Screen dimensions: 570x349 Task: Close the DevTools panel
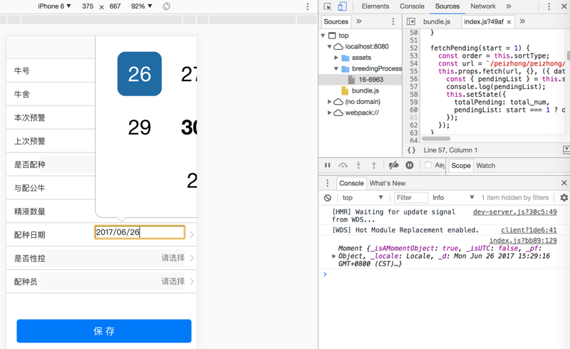coord(564,6)
